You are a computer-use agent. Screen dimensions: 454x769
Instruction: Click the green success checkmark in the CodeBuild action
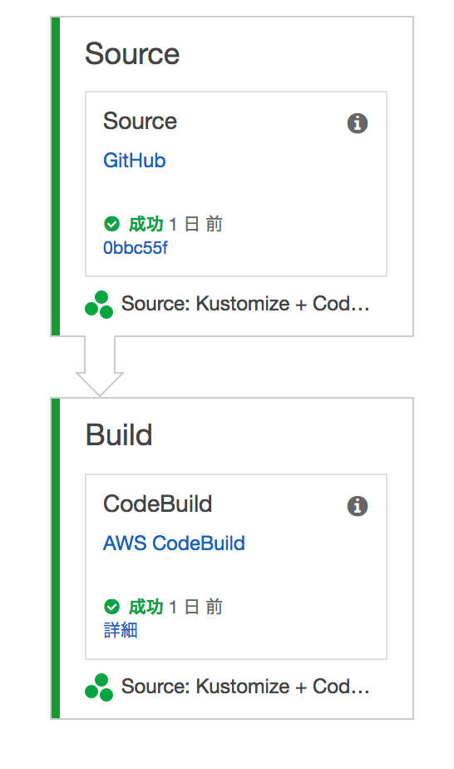(x=111, y=607)
